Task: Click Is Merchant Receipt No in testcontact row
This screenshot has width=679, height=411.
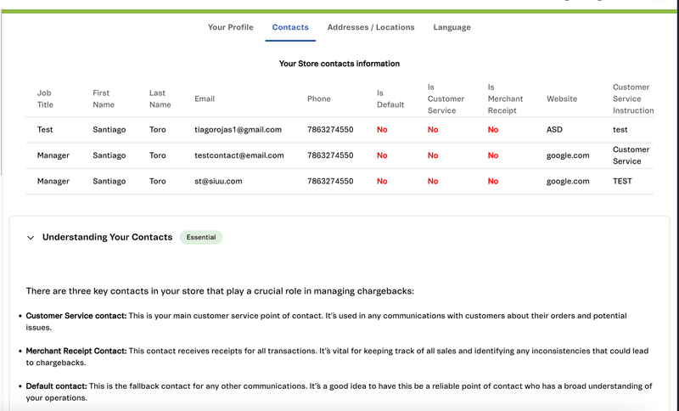Action: (493, 155)
